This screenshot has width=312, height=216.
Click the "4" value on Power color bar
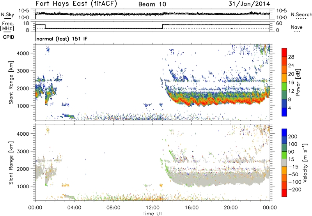(x=290, y=108)
